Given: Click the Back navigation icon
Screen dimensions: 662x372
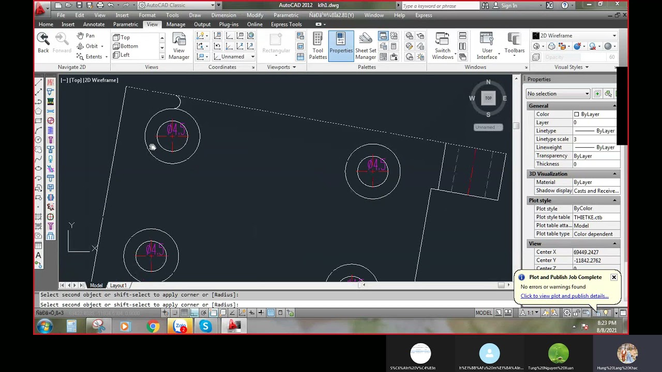Looking at the screenshot, I should pos(43,43).
